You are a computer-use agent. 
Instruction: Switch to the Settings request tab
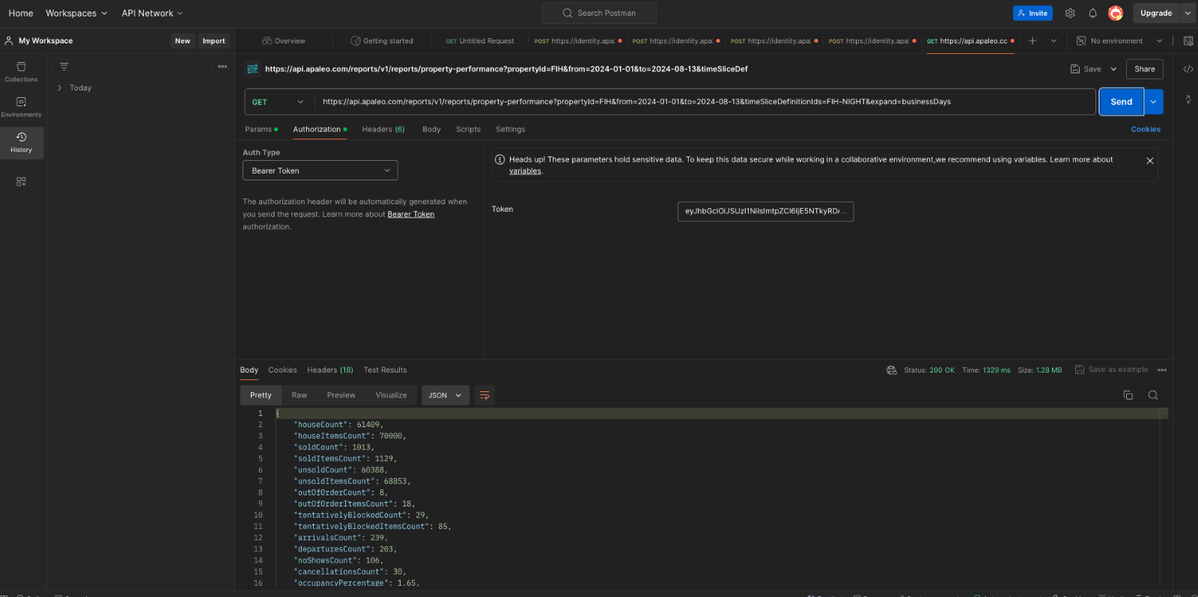click(x=510, y=129)
